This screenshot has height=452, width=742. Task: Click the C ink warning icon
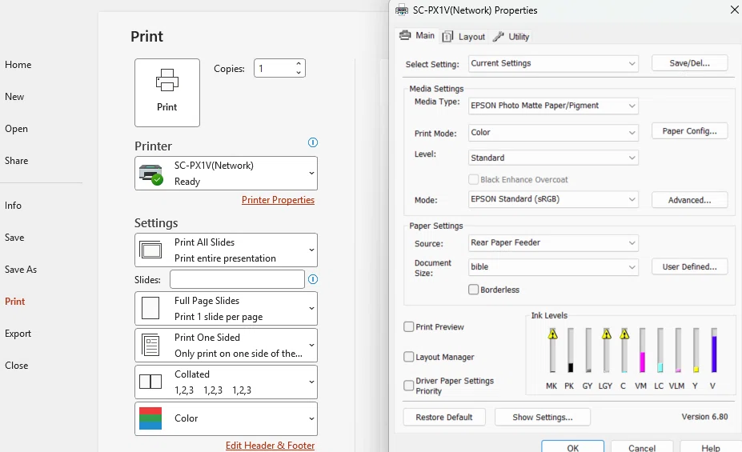coord(624,334)
